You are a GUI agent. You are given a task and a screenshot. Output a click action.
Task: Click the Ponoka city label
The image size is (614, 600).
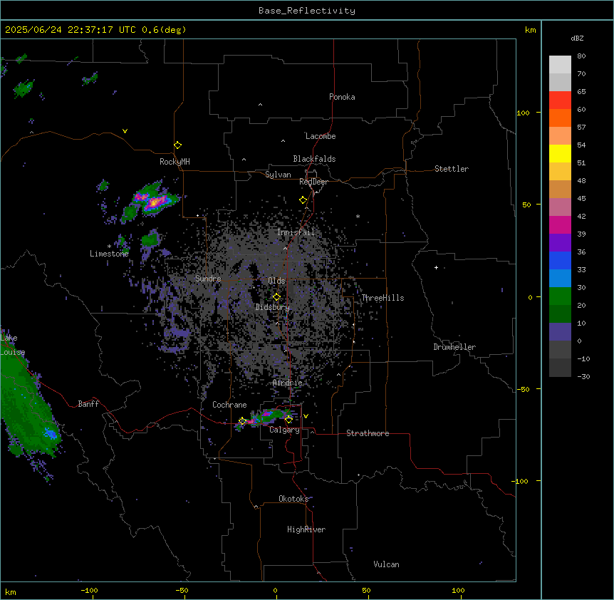pyautogui.click(x=342, y=97)
